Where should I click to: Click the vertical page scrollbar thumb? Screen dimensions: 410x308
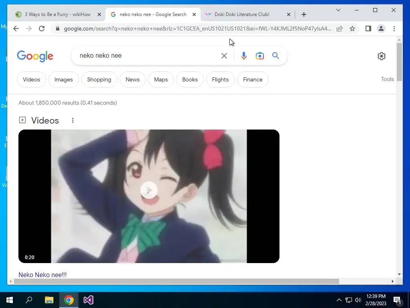(399, 62)
